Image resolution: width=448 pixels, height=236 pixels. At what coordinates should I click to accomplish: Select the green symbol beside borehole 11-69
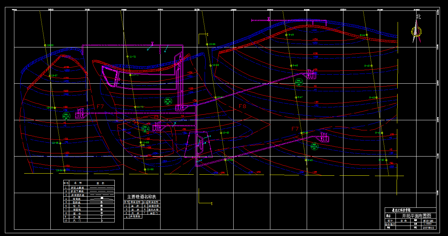145,129
